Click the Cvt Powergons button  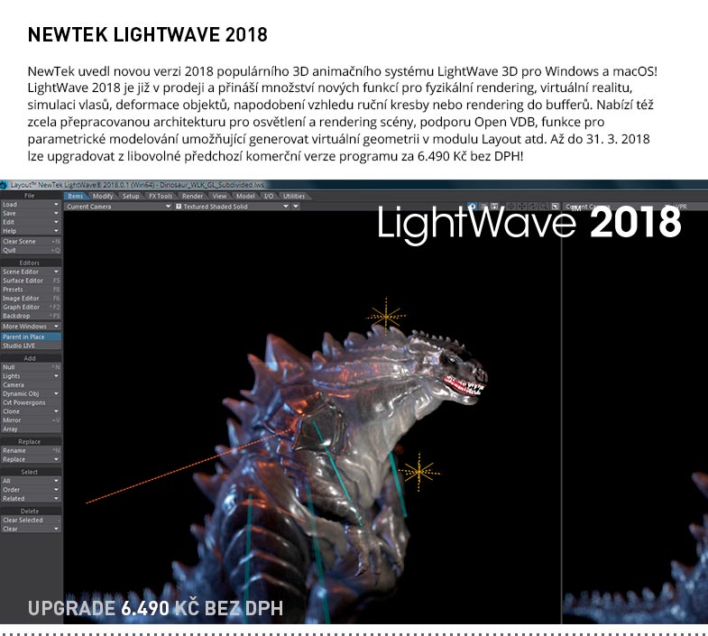click(x=31, y=402)
